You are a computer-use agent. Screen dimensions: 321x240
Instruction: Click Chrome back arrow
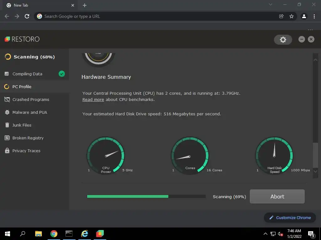[7, 16]
